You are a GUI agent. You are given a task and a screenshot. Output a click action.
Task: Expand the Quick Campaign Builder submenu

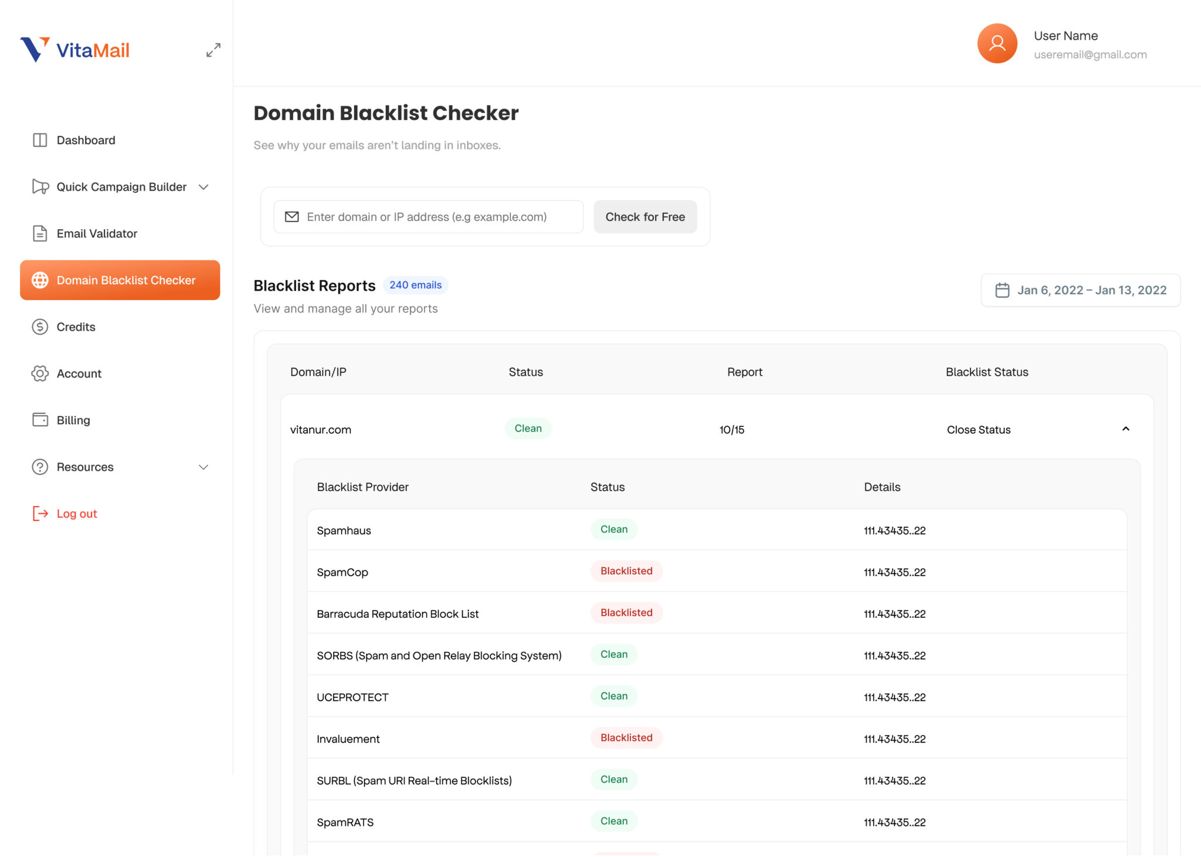(x=203, y=187)
